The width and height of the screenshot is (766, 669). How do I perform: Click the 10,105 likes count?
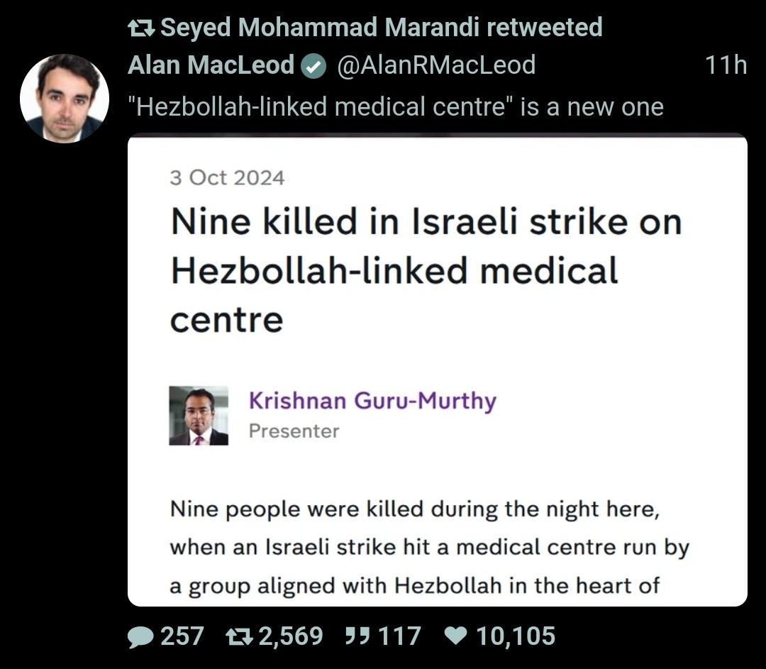(515, 636)
